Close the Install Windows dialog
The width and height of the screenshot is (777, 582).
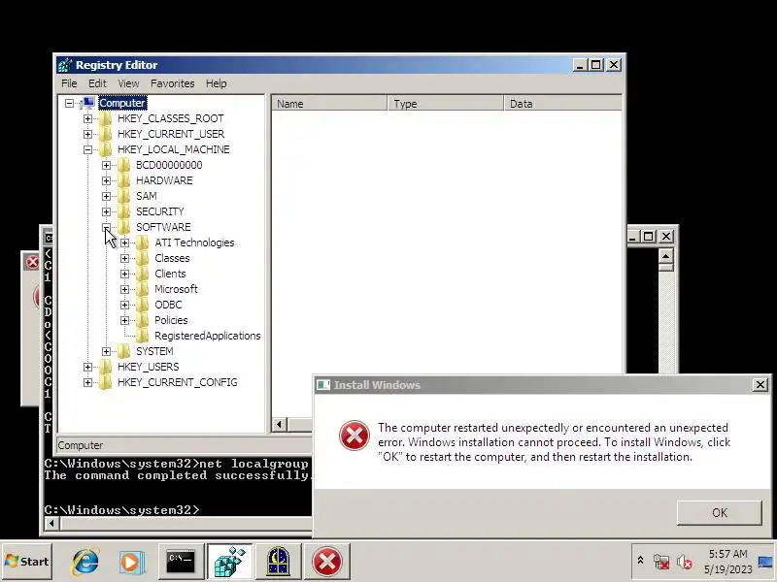click(760, 384)
